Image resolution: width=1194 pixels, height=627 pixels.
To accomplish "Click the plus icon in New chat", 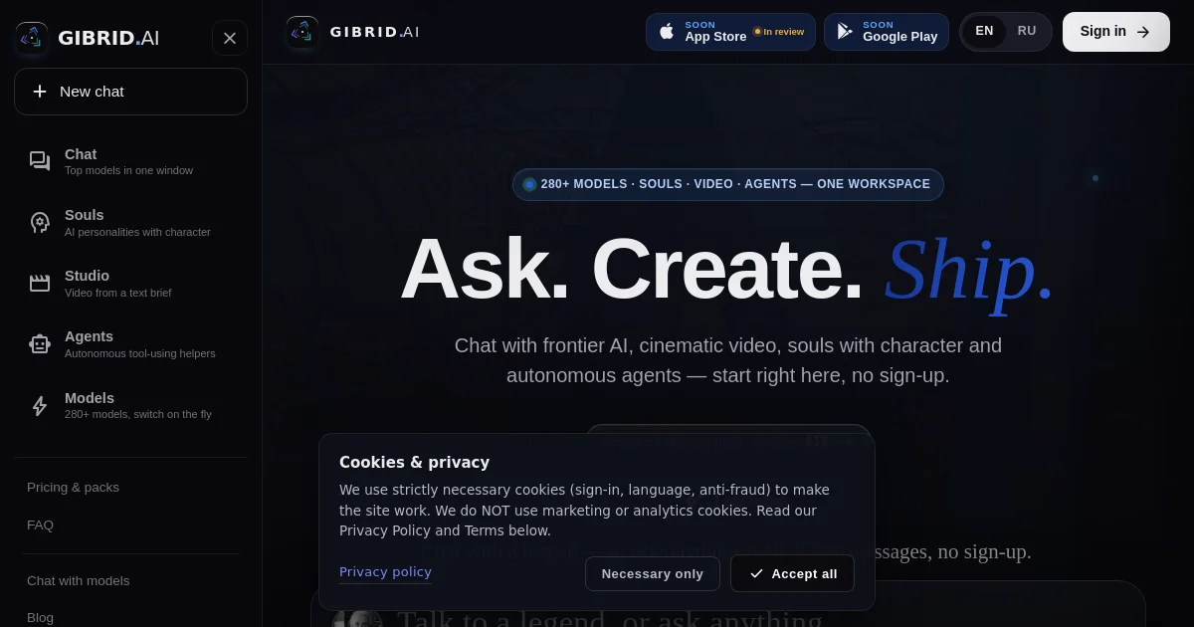I will point(40,92).
